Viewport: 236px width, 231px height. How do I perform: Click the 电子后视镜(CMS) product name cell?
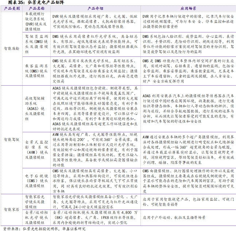point(36,181)
